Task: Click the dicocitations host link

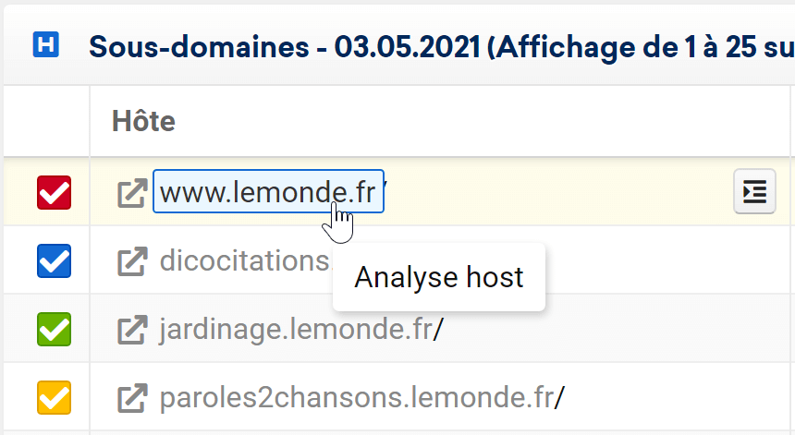Action: tap(245, 261)
